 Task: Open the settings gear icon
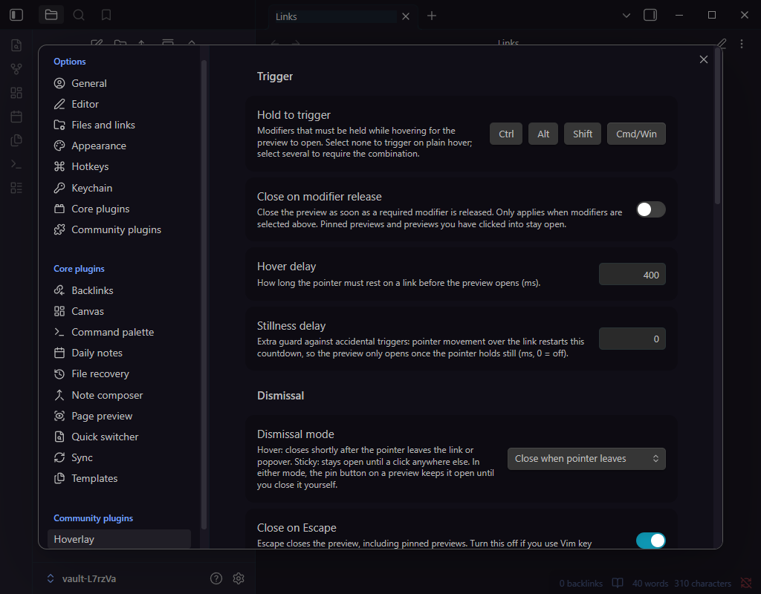pos(239,578)
